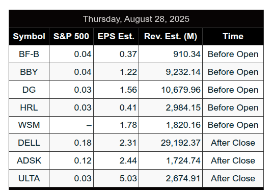Image resolution: width=272 pixels, height=190 pixels.
Task: Click the Time column header
Action: click(233, 37)
